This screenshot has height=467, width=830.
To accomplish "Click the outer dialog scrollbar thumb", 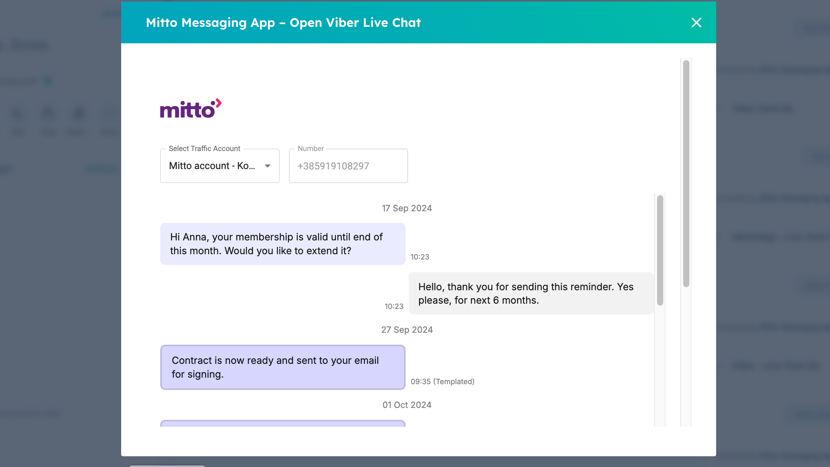I will click(686, 173).
